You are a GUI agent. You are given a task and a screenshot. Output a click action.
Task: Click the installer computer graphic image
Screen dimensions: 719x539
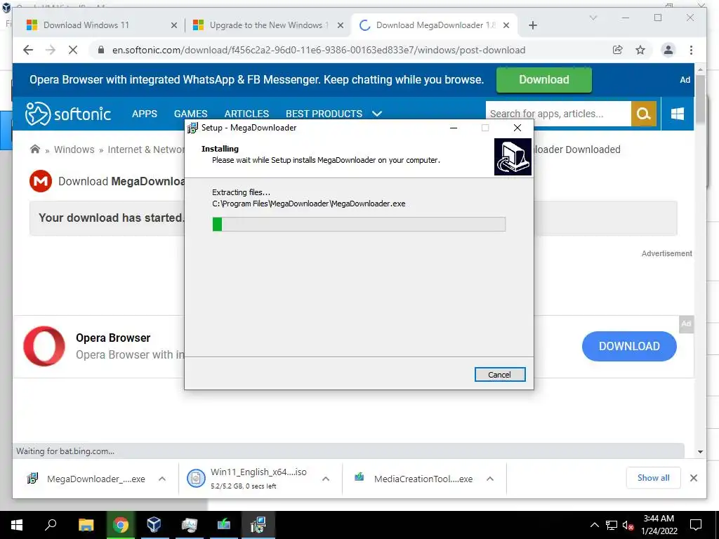513,157
